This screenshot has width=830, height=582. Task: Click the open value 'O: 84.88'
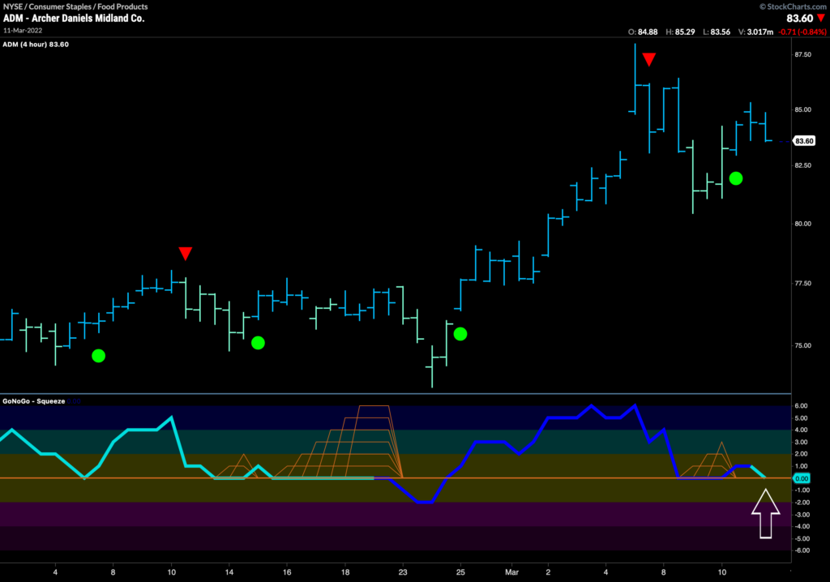click(x=643, y=32)
